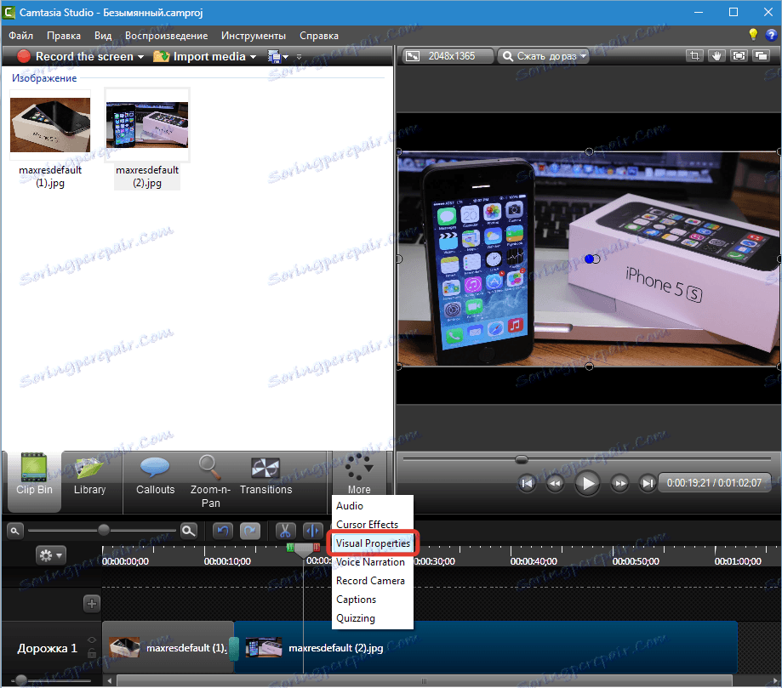The width and height of the screenshot is (782, 688).
Task: Click the add track plus button
Action: (x=92, y=604)
